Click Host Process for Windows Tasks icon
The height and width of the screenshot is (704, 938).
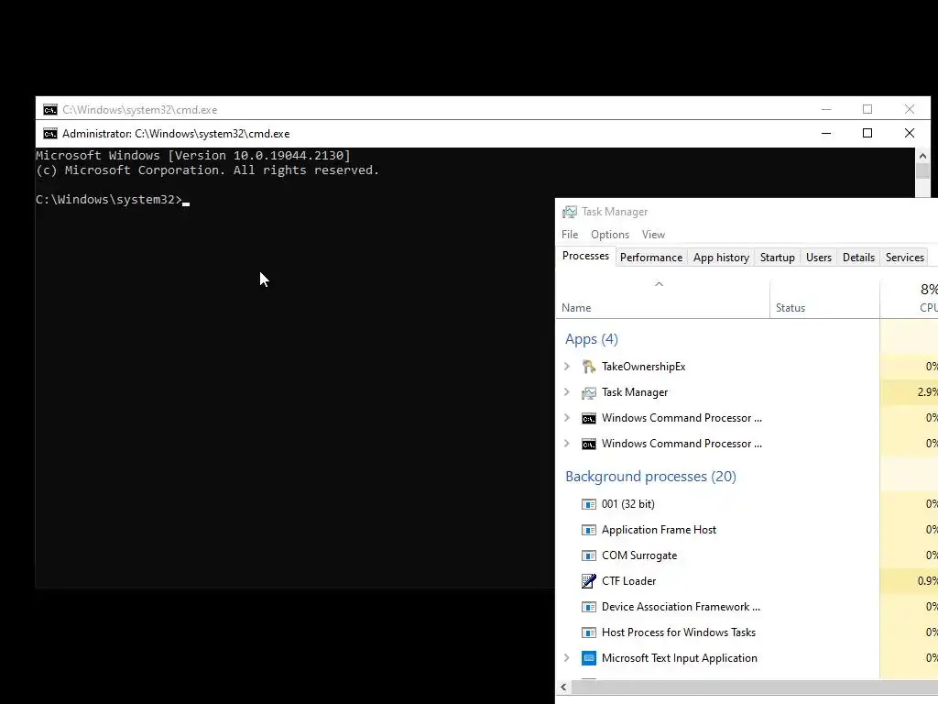pos(589,632)
